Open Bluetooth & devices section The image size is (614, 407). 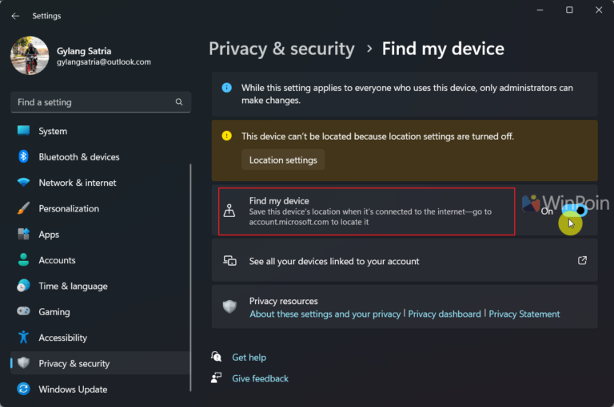[79, 156]
